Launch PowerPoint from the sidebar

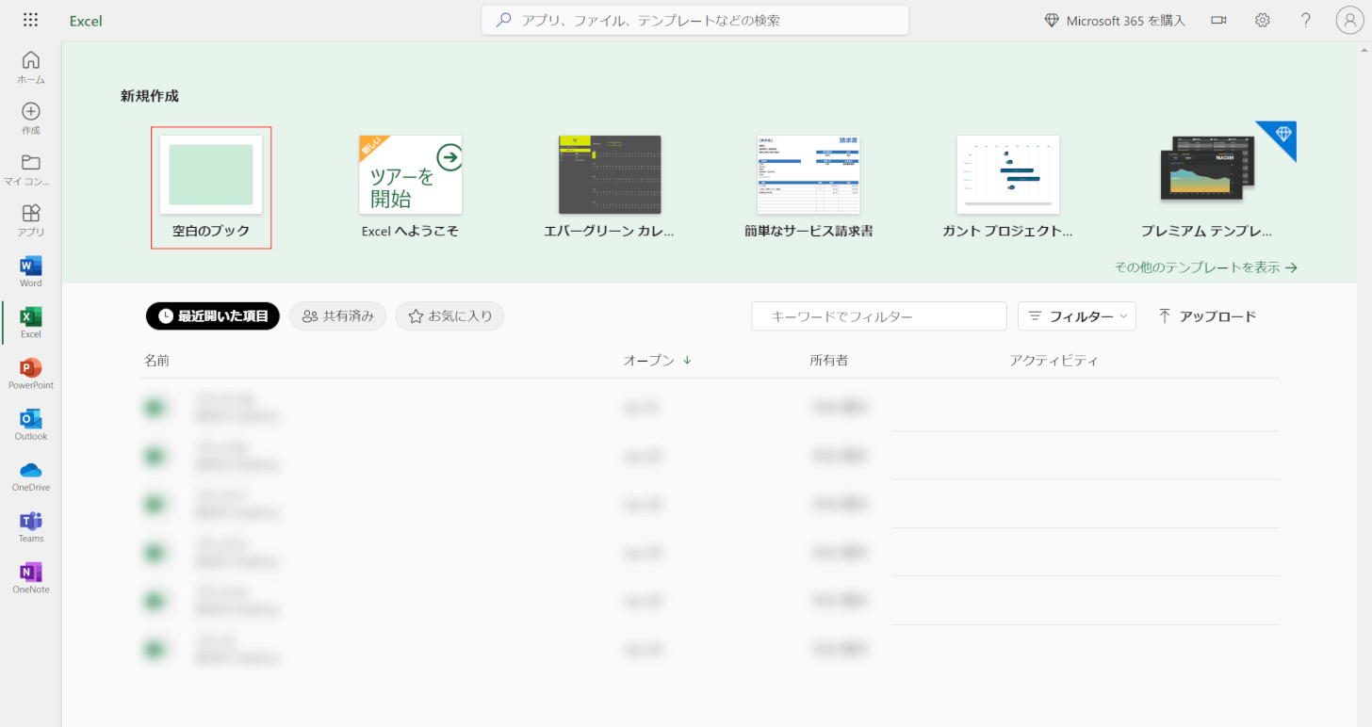[31, 373]
